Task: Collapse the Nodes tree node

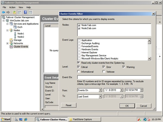Action: pos(7,30)
